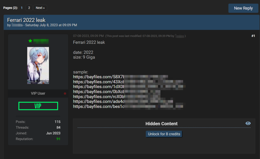Click the Unlock for 8 credits button
Viewport: 260px width, 159px height.
164,134
